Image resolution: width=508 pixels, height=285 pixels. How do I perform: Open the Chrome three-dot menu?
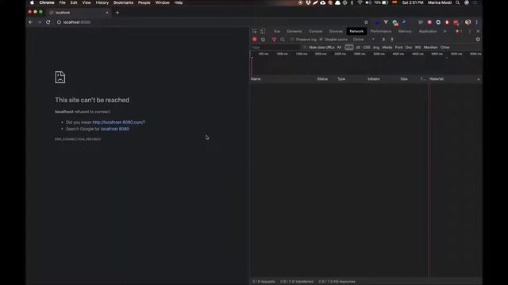476,22
